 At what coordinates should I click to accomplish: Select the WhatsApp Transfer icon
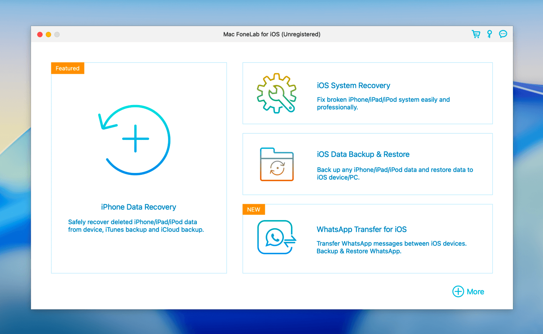(276, 238)
